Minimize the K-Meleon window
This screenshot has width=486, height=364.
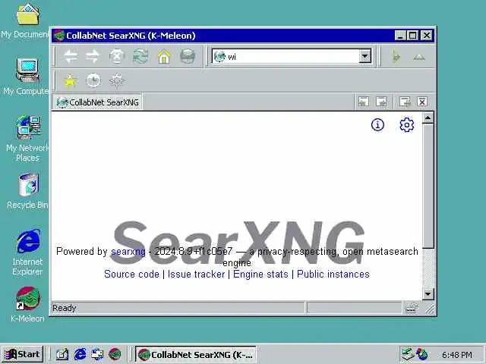coord(400,36)
